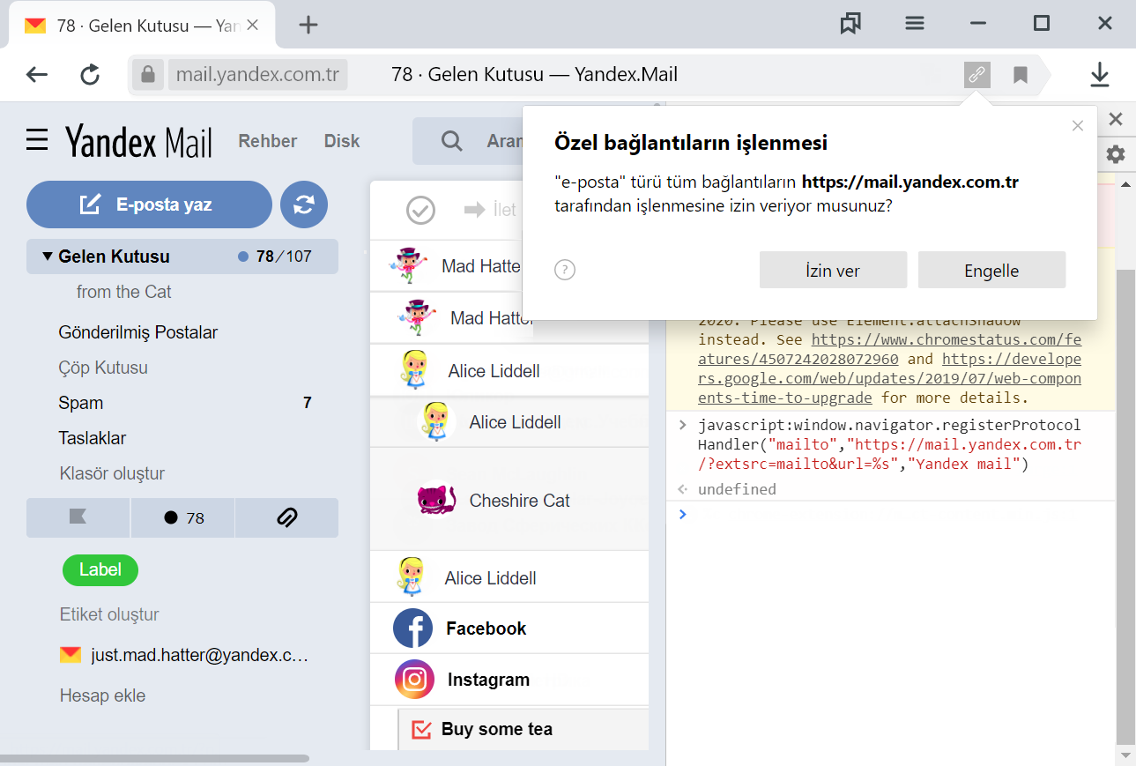Open Gönderilmiş Postalar folder
The image size is (1136, 766).
137,332
